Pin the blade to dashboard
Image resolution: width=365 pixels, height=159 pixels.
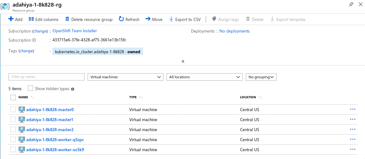(351, 4)
